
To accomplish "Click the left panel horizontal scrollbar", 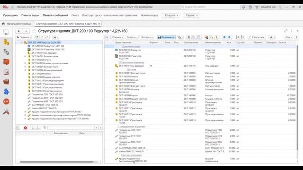I will click(56, 162).
